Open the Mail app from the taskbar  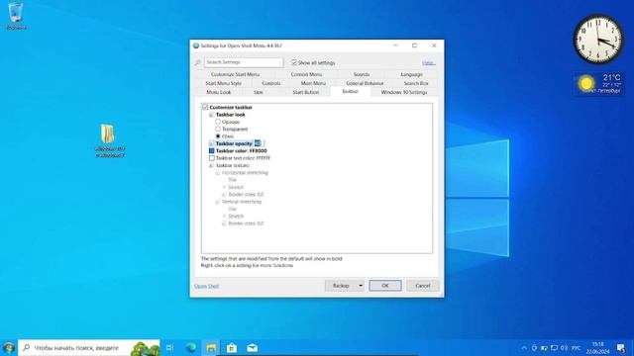point(253,348)
